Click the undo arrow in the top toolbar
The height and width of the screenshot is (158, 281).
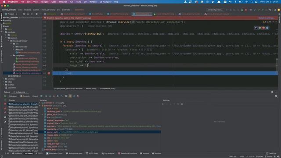pos(270,10)
